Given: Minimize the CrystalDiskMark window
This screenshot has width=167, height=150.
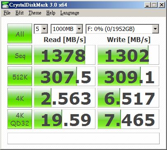Looking at the screenshot, I should click(147, 5).
